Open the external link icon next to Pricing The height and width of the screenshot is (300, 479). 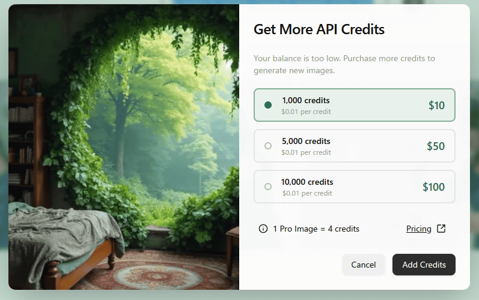(441, 229)
